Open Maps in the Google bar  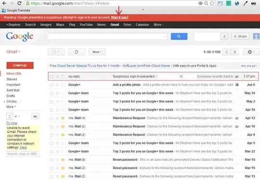[x=60, y=25]
